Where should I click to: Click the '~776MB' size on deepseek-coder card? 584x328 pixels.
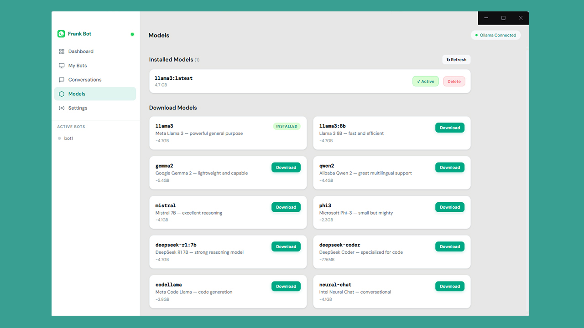[327, 260]
